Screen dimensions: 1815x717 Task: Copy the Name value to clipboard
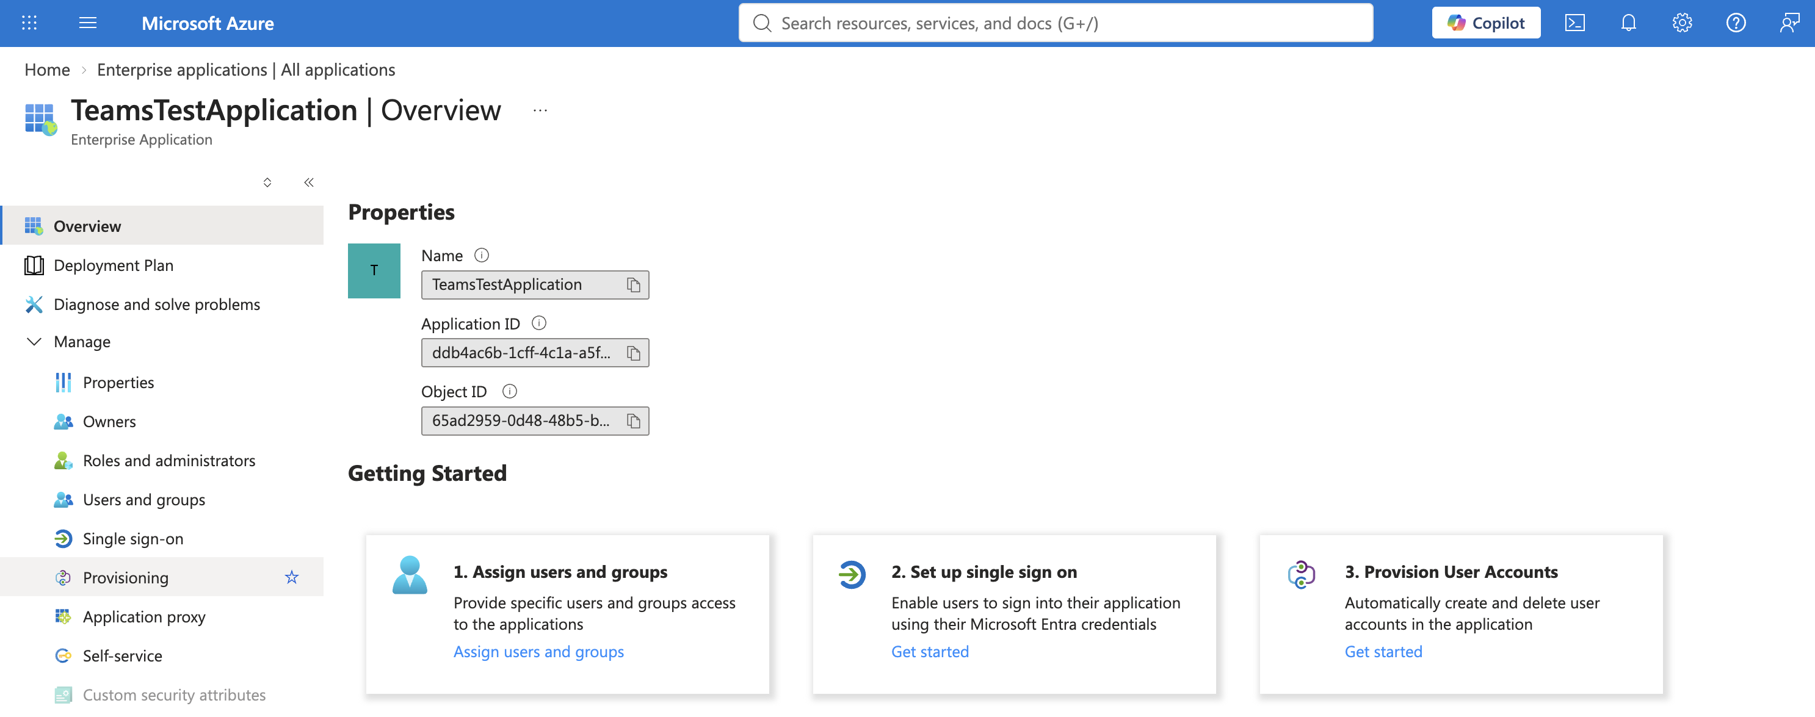[x=634, y=284]
